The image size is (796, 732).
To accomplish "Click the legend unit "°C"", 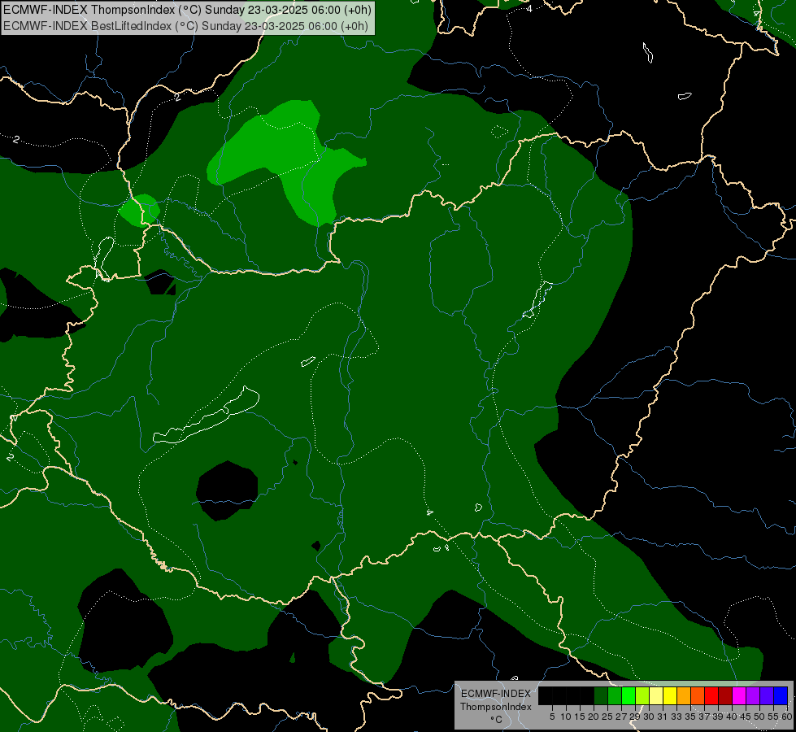I will coord(497,719).
